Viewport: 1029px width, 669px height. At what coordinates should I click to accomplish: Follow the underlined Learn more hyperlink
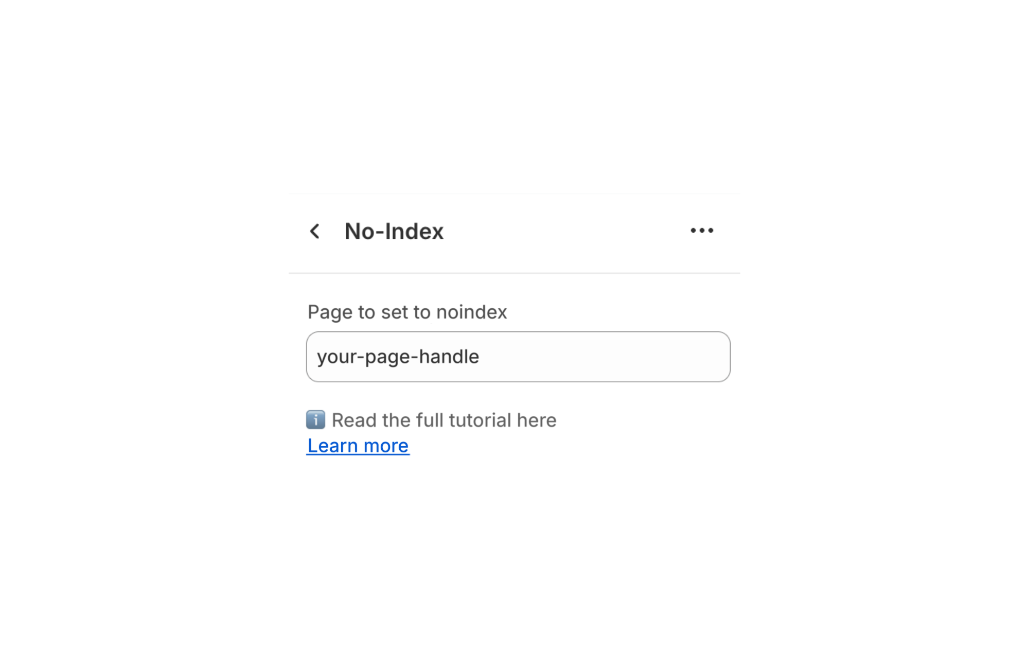click(x=358, y=446)
